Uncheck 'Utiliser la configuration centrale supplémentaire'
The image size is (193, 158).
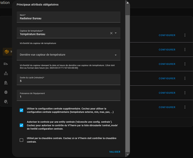click(21, 110)
